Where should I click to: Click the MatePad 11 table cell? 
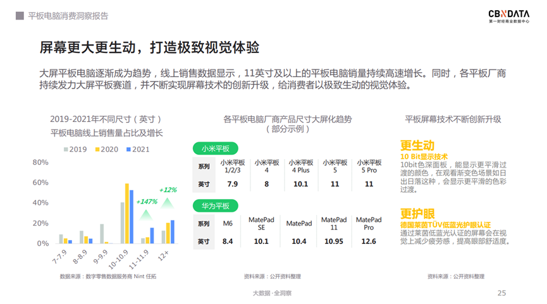pyautogui.click(x=334, y=224)
